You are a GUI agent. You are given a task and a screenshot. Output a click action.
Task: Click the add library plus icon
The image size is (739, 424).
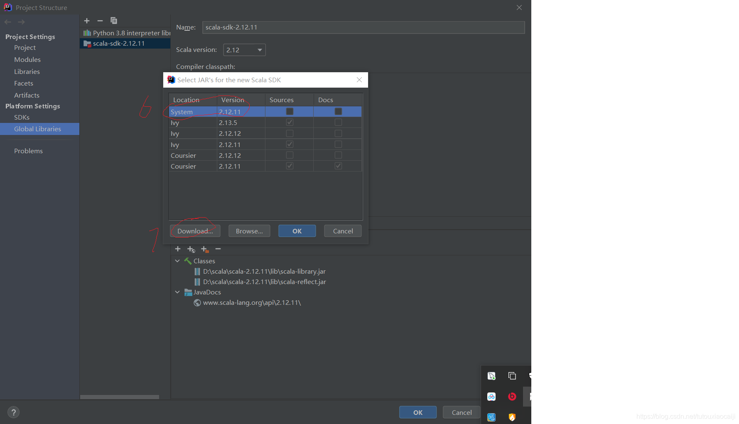87,21
